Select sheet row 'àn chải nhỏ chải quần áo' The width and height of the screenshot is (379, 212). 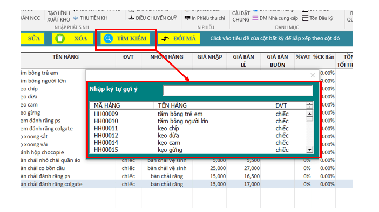click(50, 160)
